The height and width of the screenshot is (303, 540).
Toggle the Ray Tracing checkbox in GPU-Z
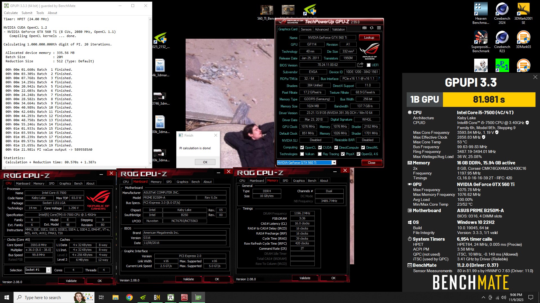pyautogui.click(x=320, y=154)
